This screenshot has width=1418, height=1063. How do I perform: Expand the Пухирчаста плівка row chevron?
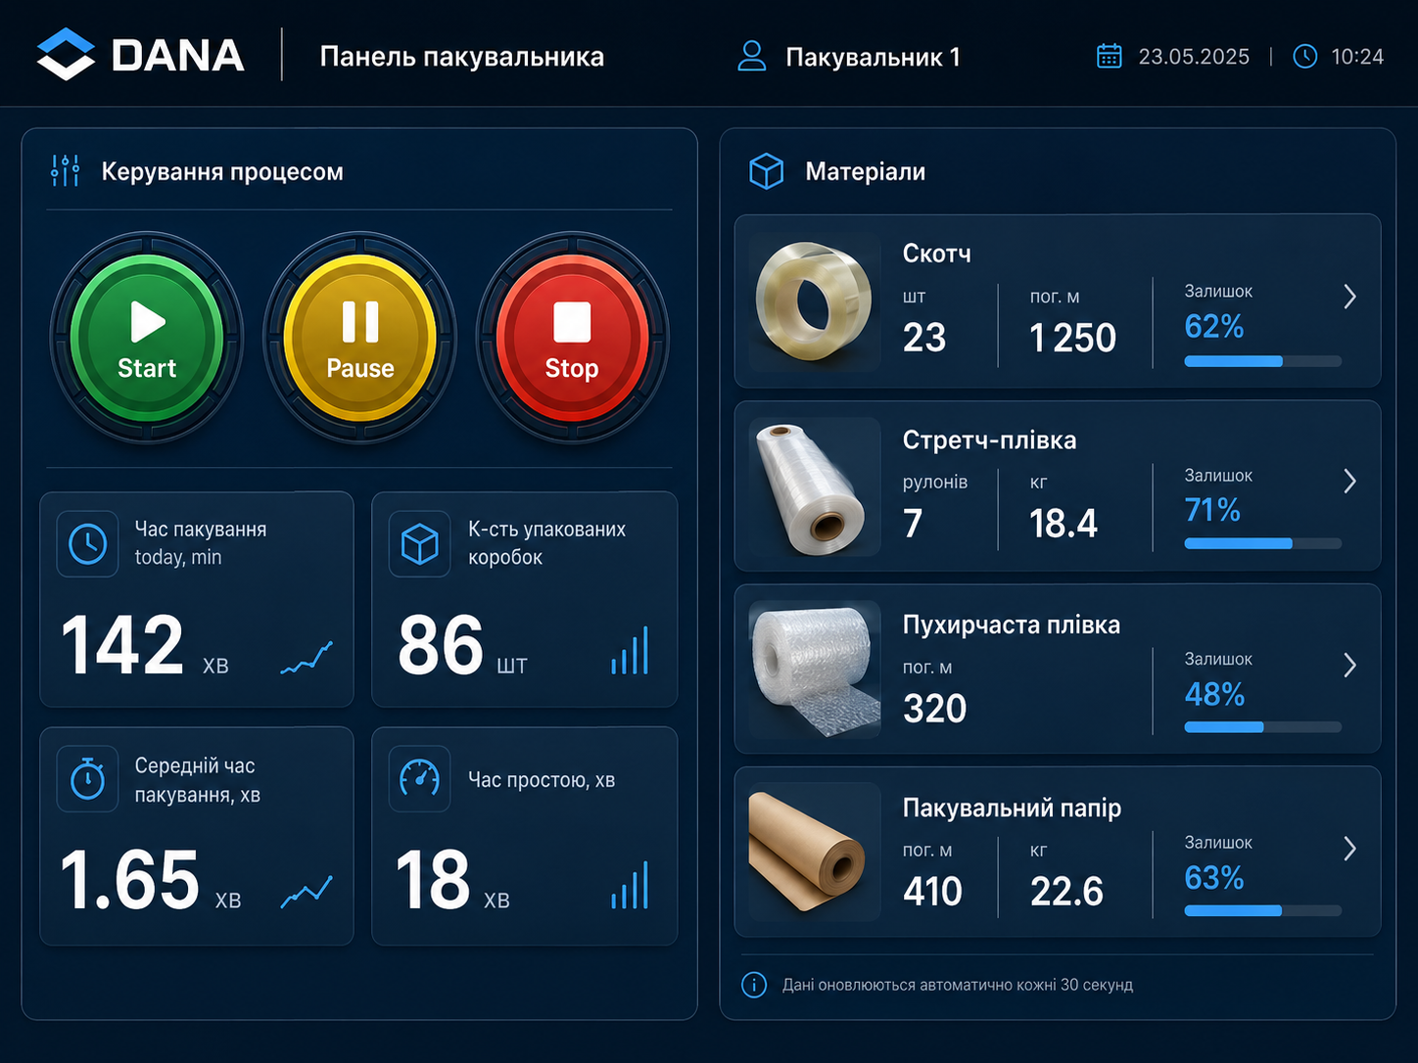coord(1349,666)
